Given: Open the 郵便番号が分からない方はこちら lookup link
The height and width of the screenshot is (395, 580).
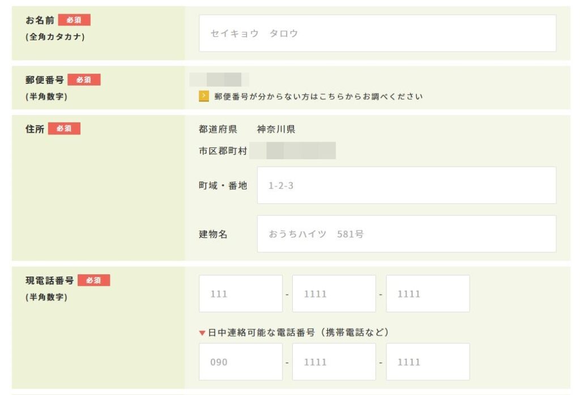Looking at the screenshot, I should 318,96.
